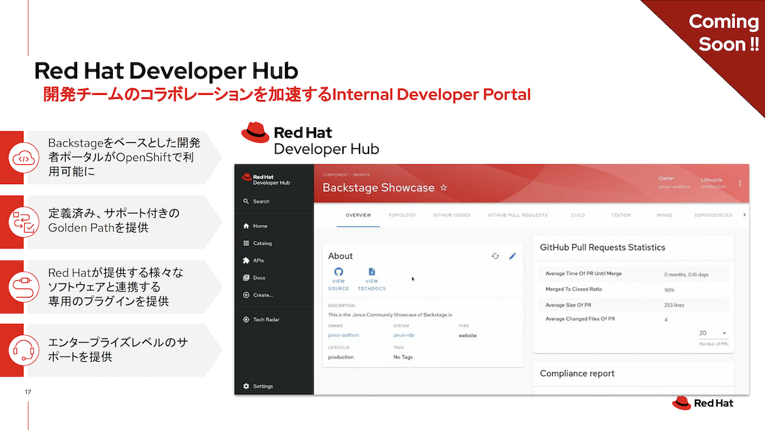Screen dimensions: 765x430
Task: Open the Catalog sidebar item
Action: click(x=258, y=243)
